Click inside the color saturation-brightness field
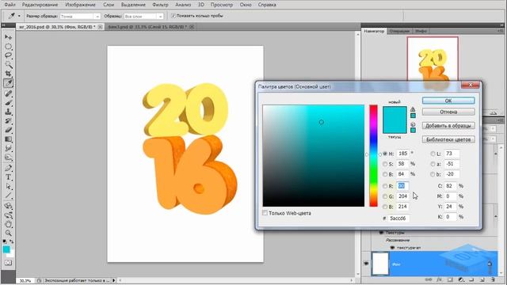This screenshot has width=507, height=285. 314,155
